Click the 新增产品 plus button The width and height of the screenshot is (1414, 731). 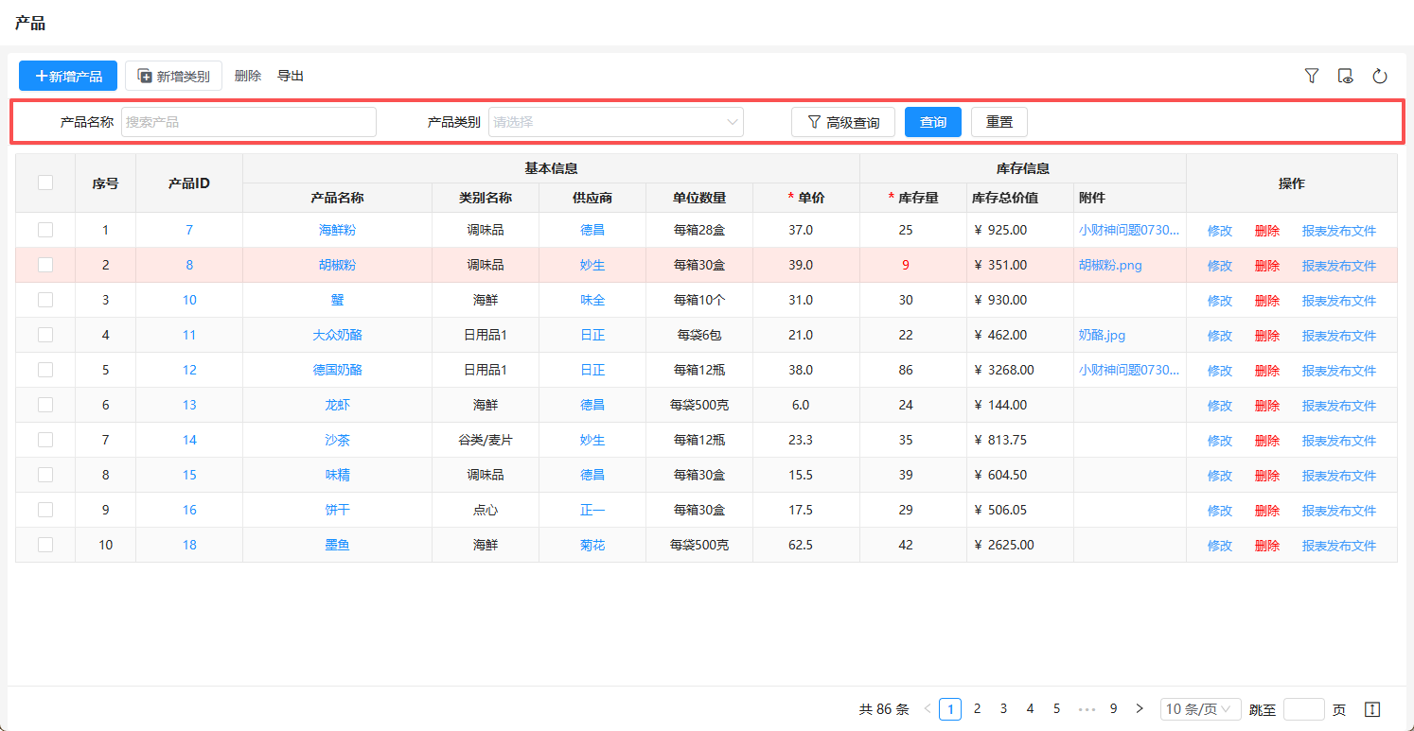[x=68, y=76]
